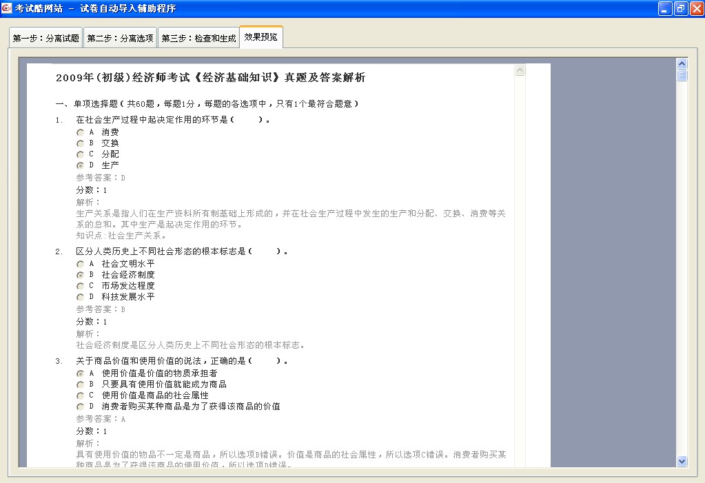Click the inner document scrollbar up arrow
The image size is (705, 483).
520,70
